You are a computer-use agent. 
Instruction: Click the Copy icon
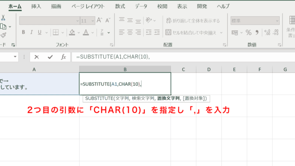coord(3,27)
